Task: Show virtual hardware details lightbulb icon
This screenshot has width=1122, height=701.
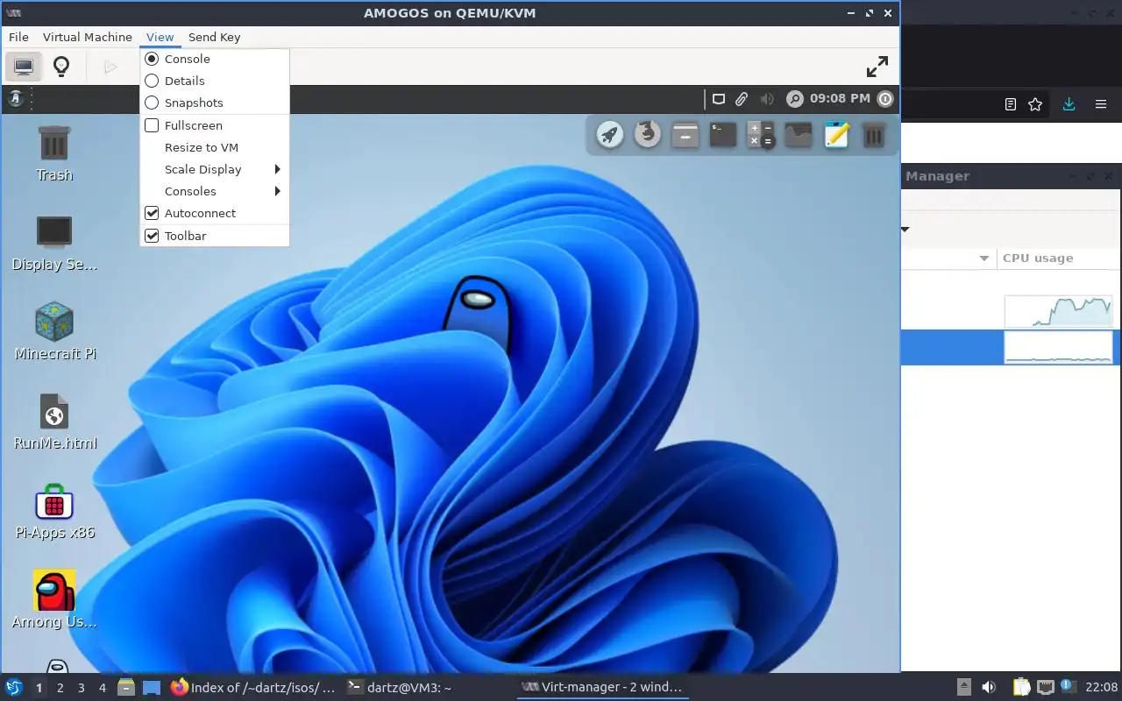Action: (x=61, y=67)
